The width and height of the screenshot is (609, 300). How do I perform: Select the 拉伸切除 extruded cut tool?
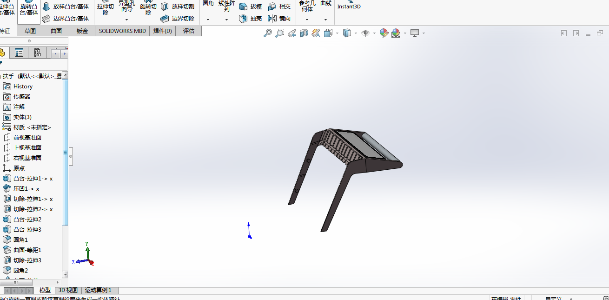(x=106, y=8)
